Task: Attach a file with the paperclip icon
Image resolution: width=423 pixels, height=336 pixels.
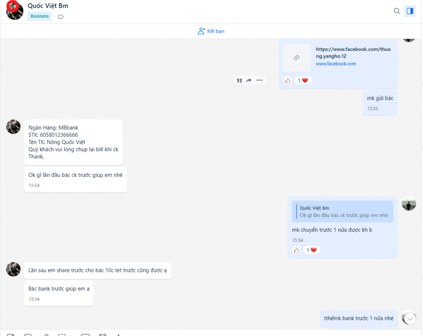Action: [x=45, y=334]
